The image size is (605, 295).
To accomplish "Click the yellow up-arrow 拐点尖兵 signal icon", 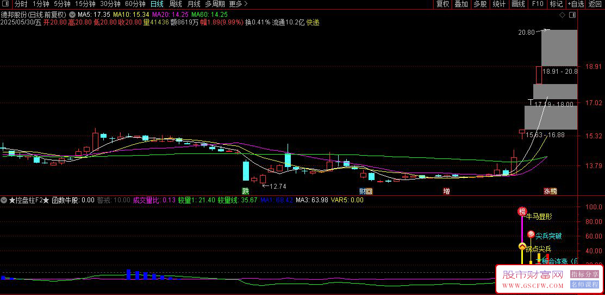I will [522, 247].
